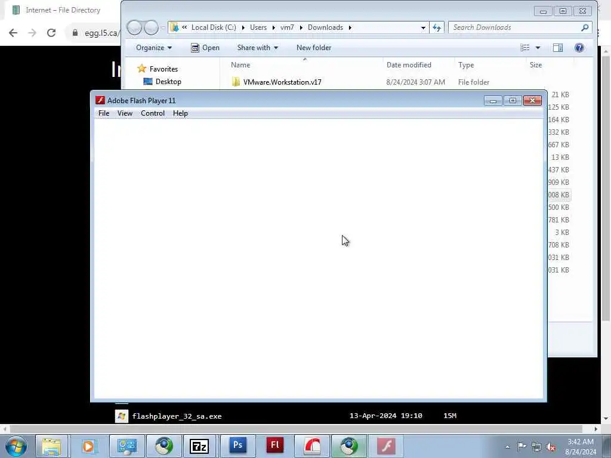The width and height of the screenshot is (611, 458).
Task: Open the View menu in Flash Player
Action: tap(125, 113)
